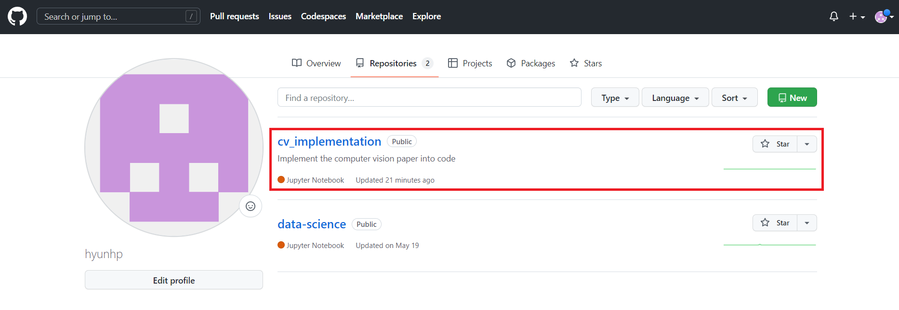Click the Edit profile button
Screen dimensions: 899x310
(x=174, y=280)
